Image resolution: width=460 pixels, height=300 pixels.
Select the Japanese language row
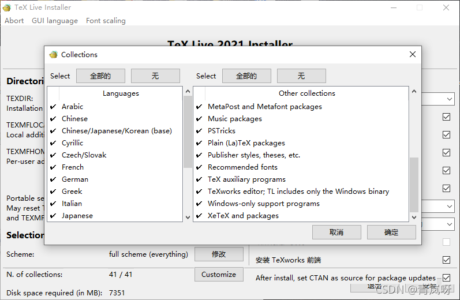pyautogui.click(x=115, y=216)
